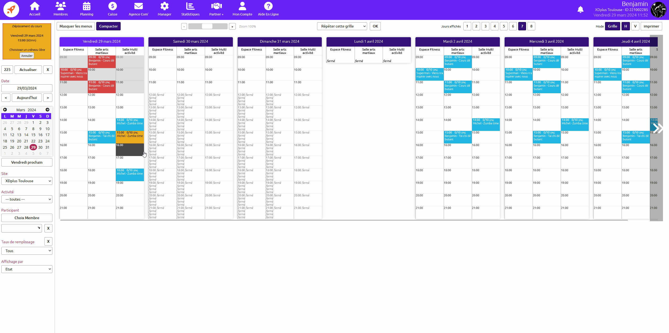Click the Compacter button
Viewport: 669px width, 333px height.
(x=108, y=26)
